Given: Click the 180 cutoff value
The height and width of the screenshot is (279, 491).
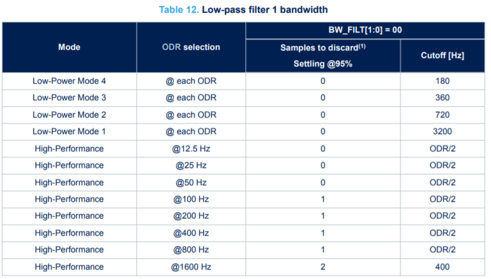Looking at the screenshot, I should point(442,81).
